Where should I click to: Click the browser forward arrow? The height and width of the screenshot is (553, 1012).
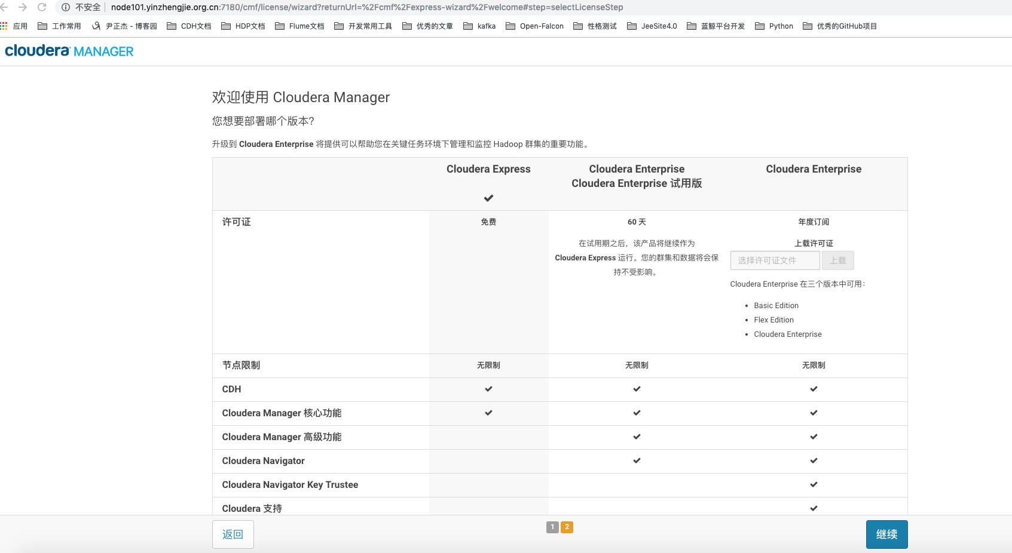pyautogui.click(x=23, y=7)
